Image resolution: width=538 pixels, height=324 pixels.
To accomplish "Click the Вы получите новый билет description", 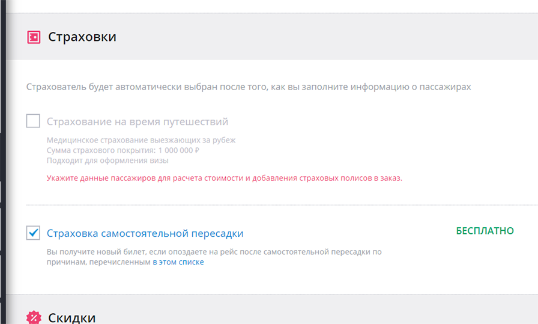I will [214, 257].
